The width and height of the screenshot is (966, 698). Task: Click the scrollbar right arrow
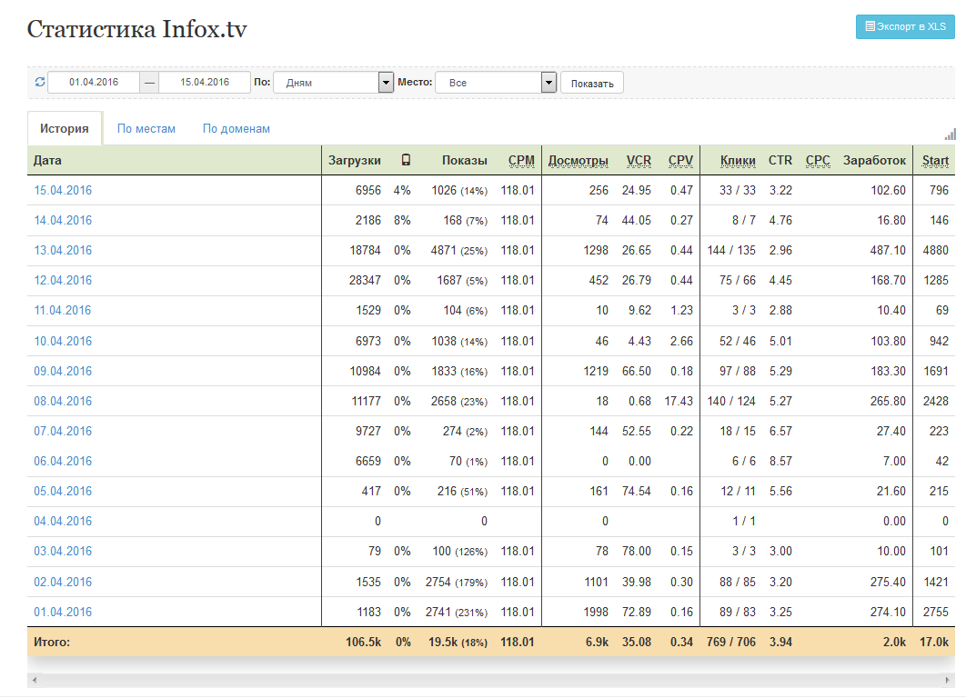pos(948,680)
